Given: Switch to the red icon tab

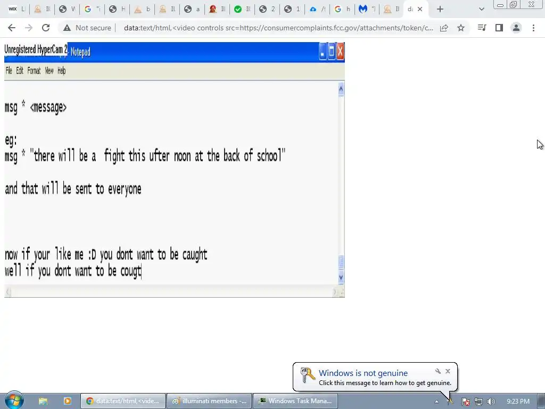Looking at the screenshot, I should tap(217, 9).
